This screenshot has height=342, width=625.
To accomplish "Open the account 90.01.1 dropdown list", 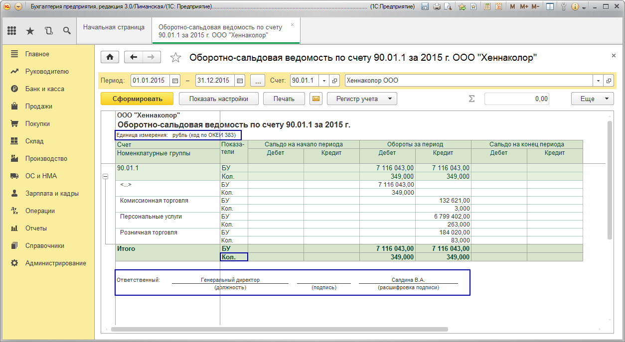I will (324, 81).
